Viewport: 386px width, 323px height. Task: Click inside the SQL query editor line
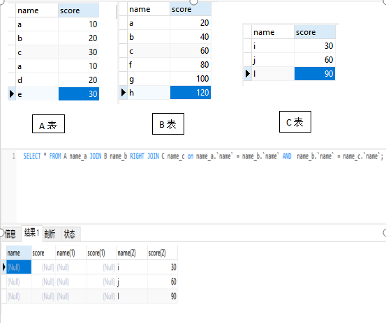pos(203,156)
